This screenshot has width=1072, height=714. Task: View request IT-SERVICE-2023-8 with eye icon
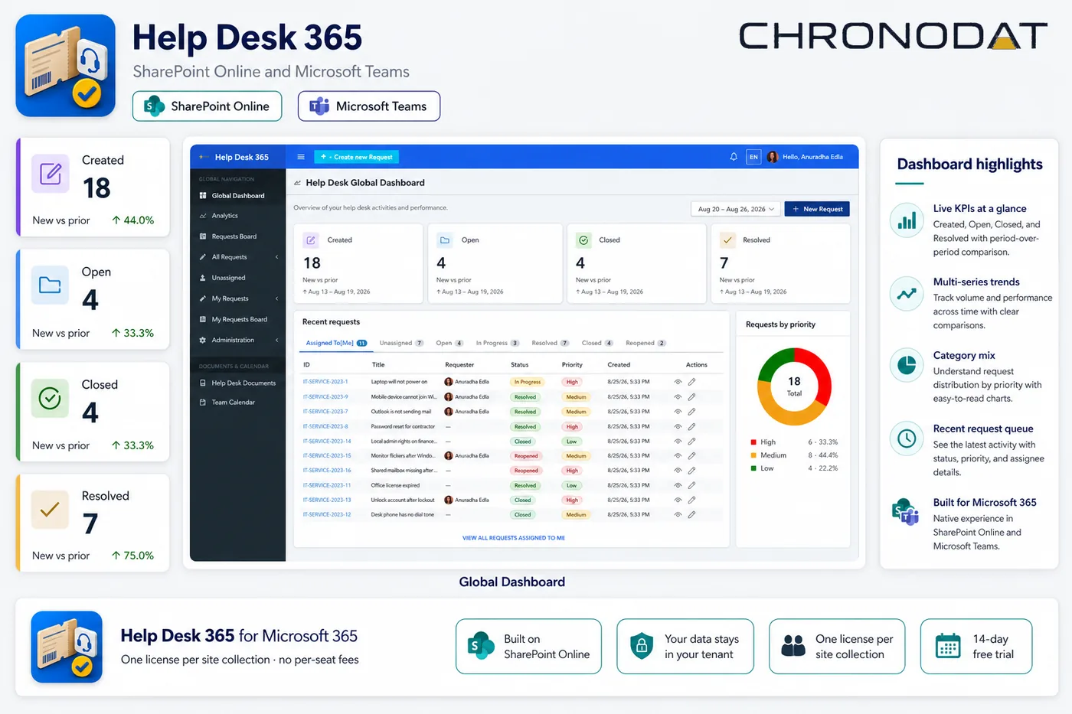click(x=678, y=426)
